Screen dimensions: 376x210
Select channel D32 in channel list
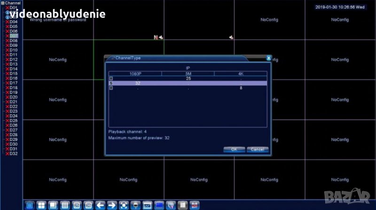[x=14, y=153]
